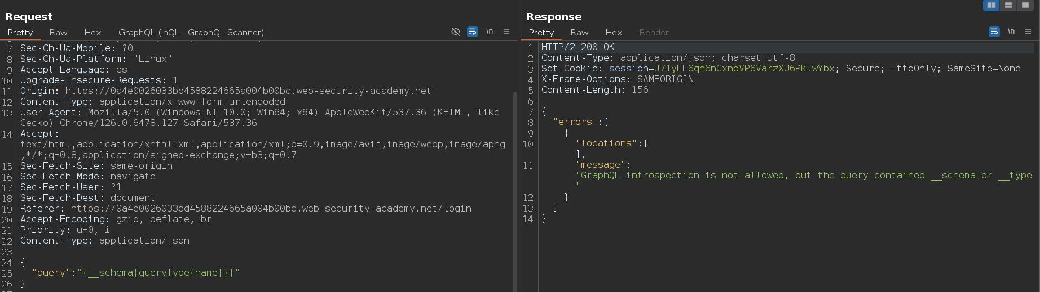Click the "errors" key in the response JSON

point(575,122)
